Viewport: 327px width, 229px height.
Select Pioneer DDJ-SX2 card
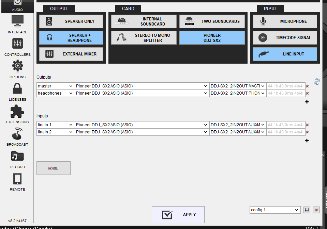coord(212,38)
